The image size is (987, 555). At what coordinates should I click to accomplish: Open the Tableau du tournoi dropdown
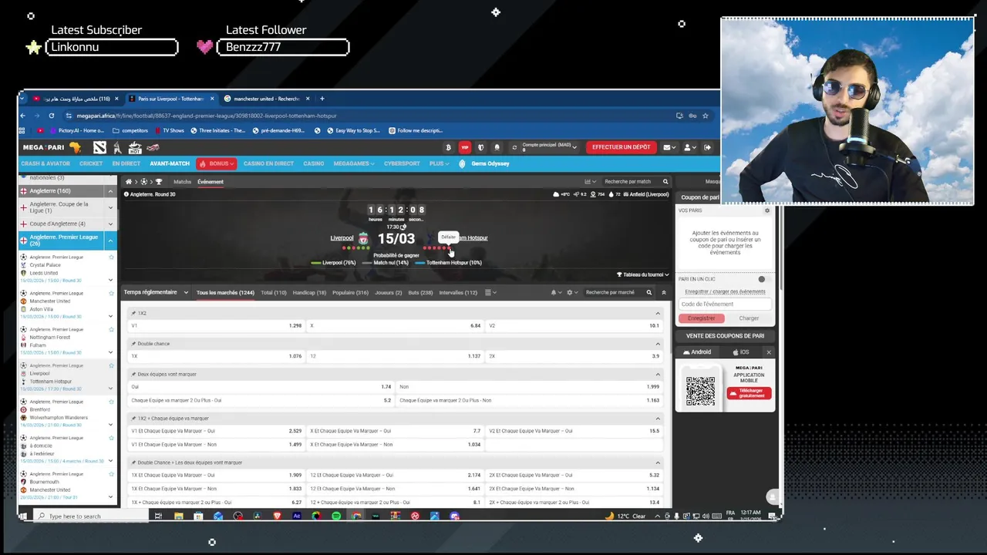pos(642,274)
